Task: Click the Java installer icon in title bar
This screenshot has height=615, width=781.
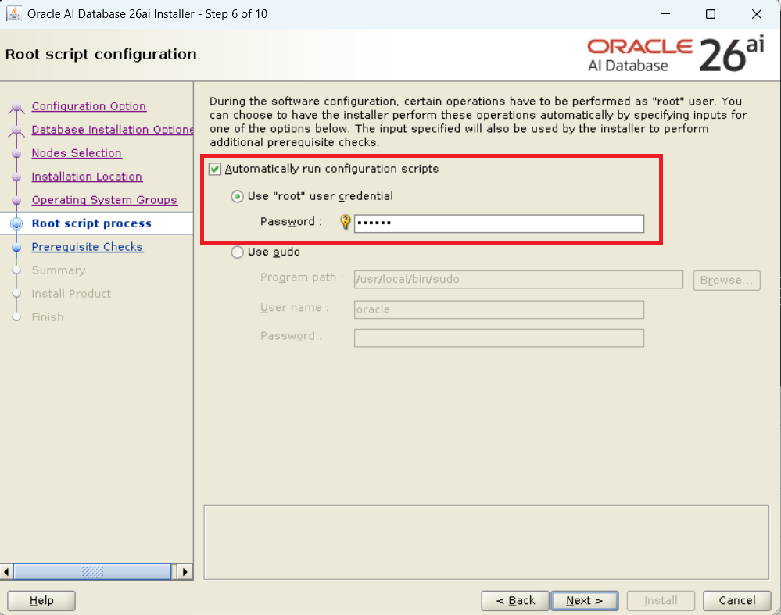Action: pyautogui.click(x=14, y=14)
